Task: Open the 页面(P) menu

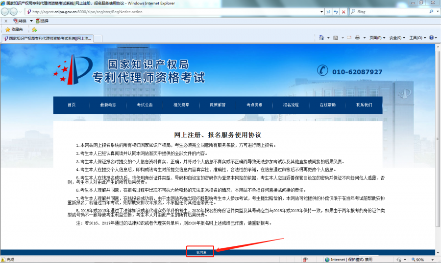Action: click(377, 38)
